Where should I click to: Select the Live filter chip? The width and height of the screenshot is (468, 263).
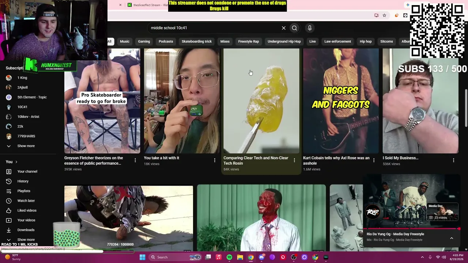pos(313,41)
